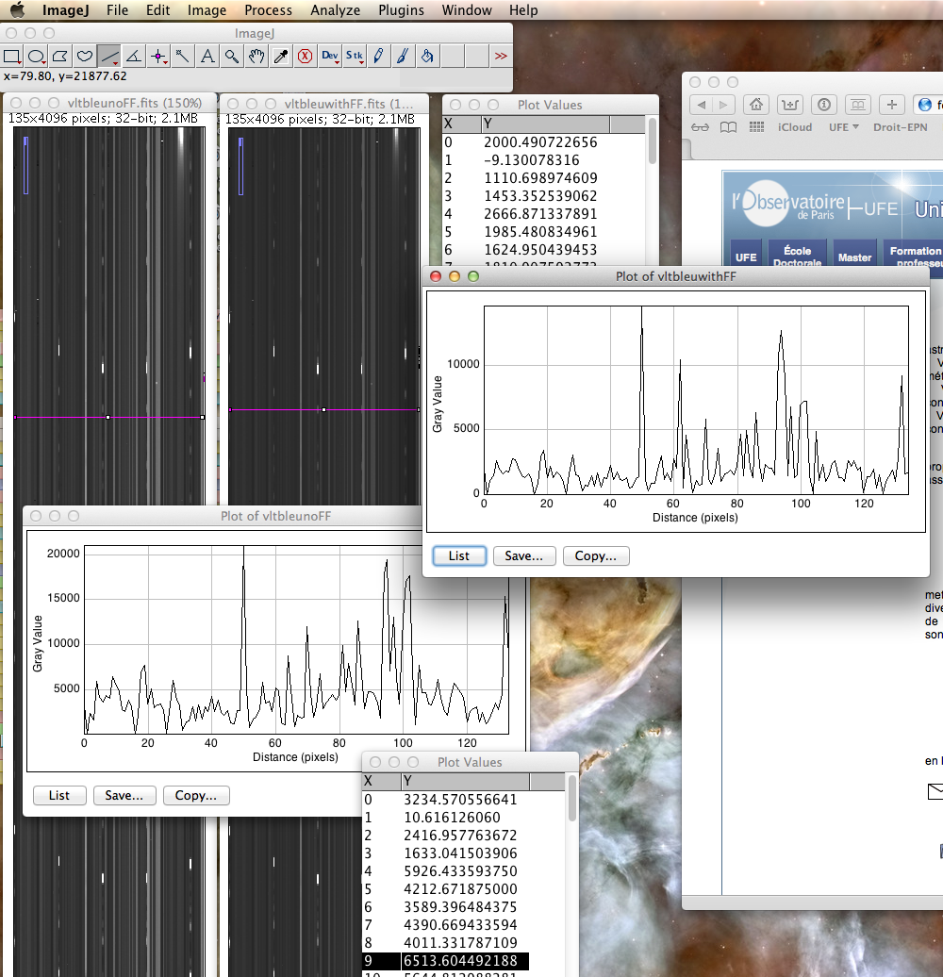Open the Dev developer menu tool

point(329,56)
